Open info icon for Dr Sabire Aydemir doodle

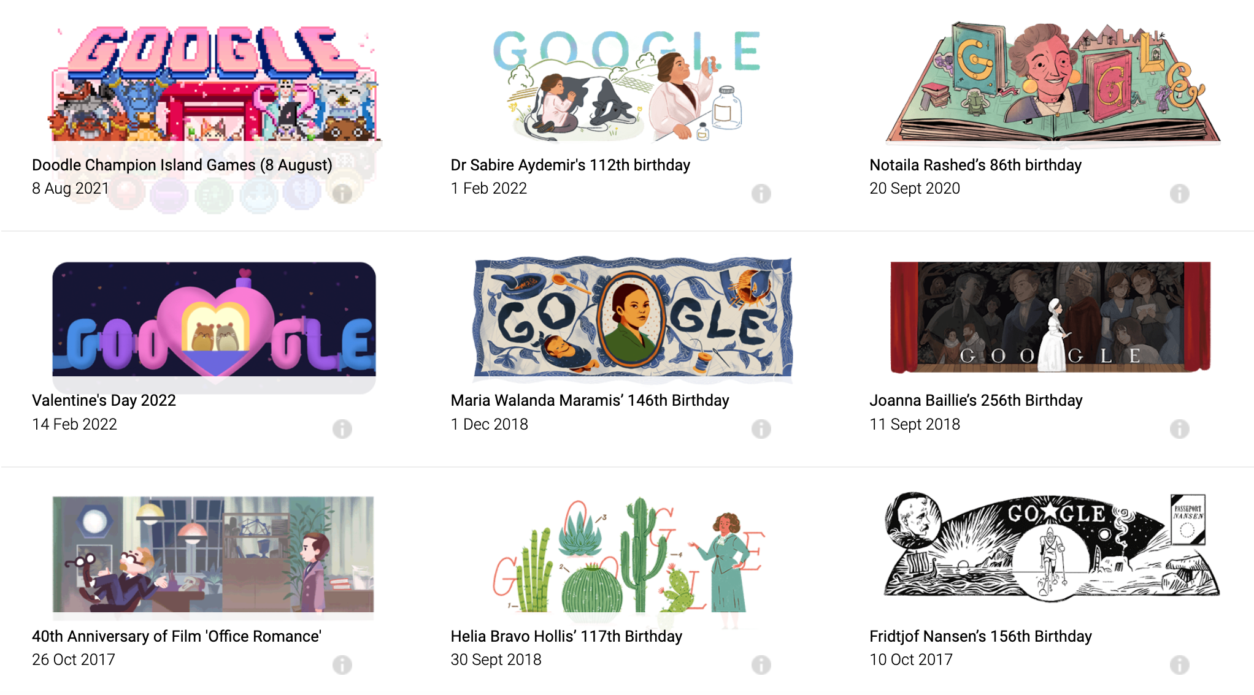tap(761, 194)
